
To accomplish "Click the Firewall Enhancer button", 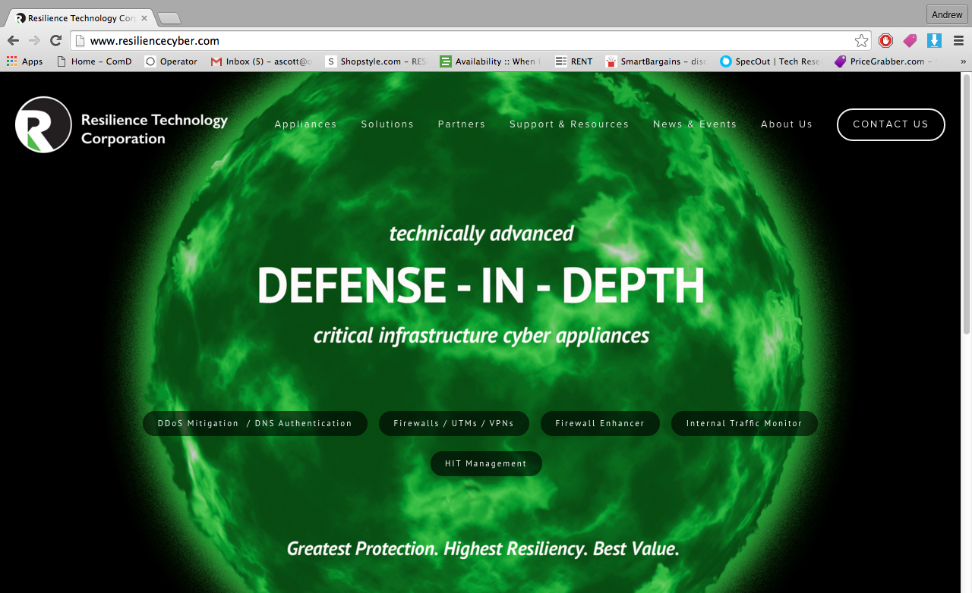I will click(600, 423).
